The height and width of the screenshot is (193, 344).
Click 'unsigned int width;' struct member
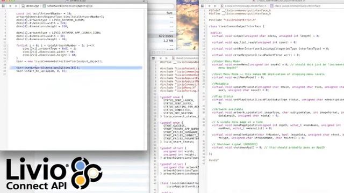[178, 151]
